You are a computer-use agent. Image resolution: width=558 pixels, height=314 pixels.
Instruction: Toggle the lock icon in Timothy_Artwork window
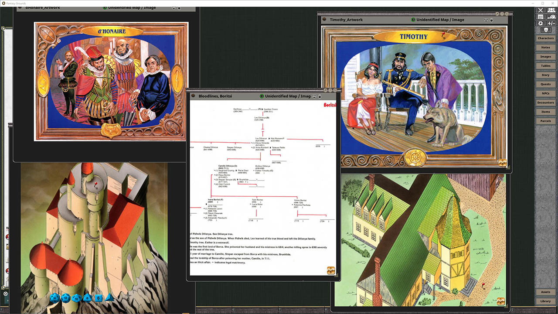click(x=491, y=20)
